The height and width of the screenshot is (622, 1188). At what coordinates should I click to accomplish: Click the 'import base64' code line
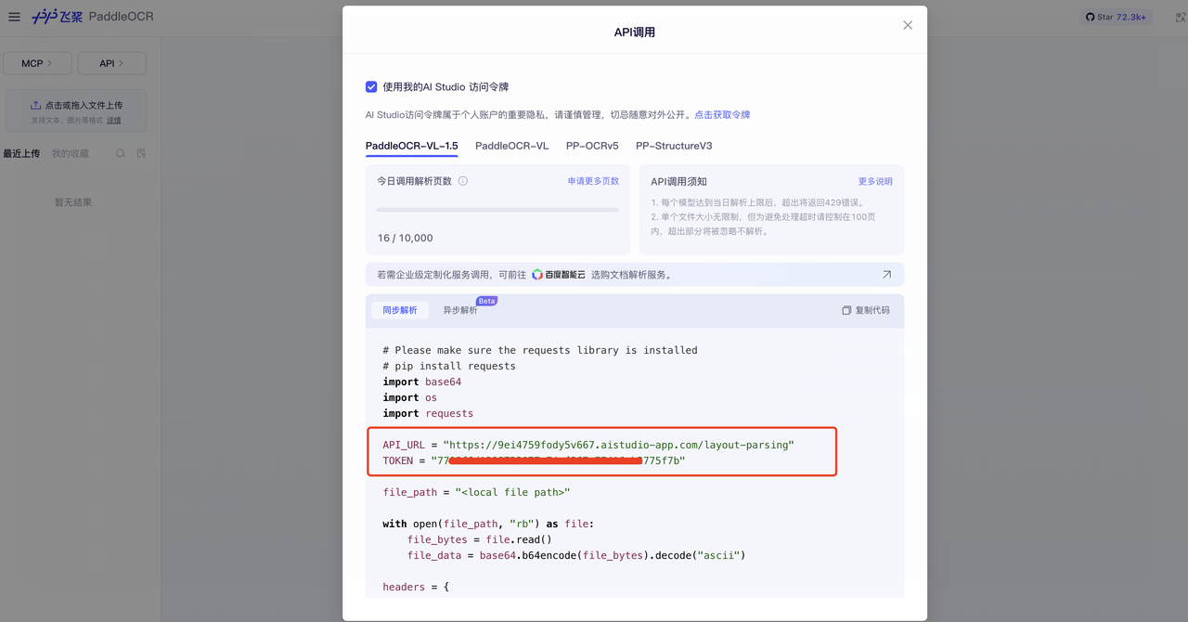(422, 382)
